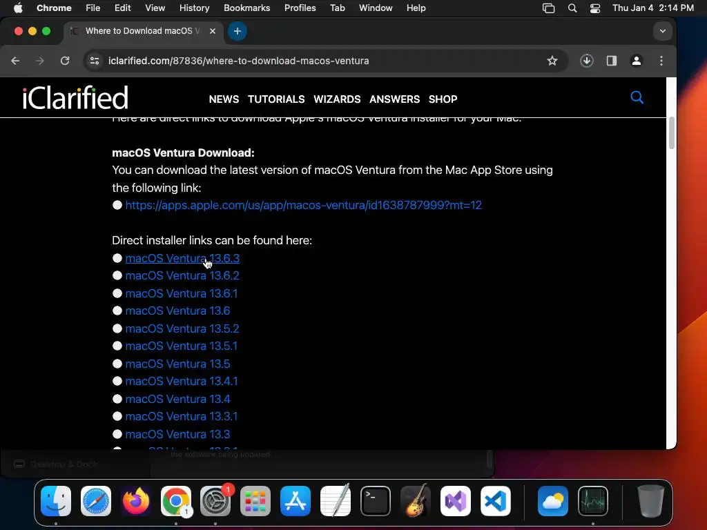Open GarageBand from the Dock
This screenshot has width=707, height=530.
point(415,501)
